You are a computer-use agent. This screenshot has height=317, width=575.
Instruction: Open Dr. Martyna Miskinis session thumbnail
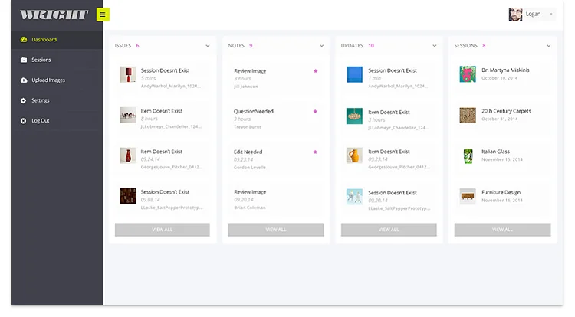click(468, 74)
